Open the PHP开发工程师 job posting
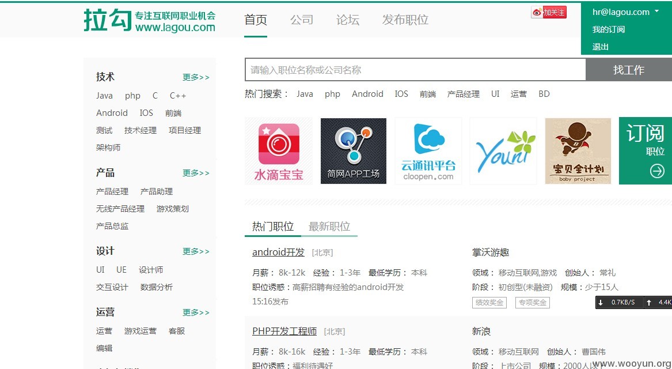Screen dimensions: 672x369 (284, 332)
